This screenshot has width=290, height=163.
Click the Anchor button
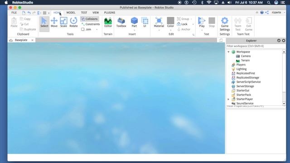click(x=184, y=29)
